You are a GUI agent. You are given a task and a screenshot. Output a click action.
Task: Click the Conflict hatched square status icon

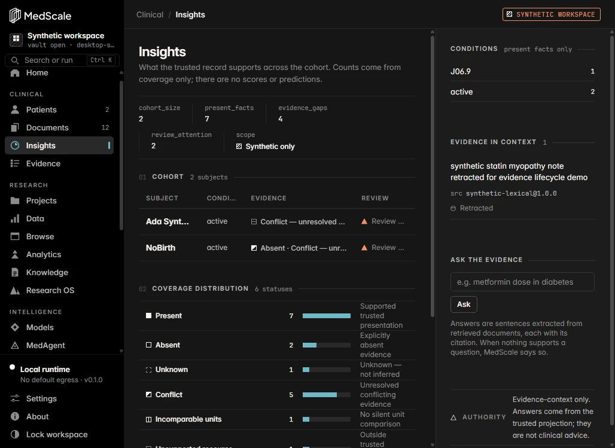pos(148,395)
